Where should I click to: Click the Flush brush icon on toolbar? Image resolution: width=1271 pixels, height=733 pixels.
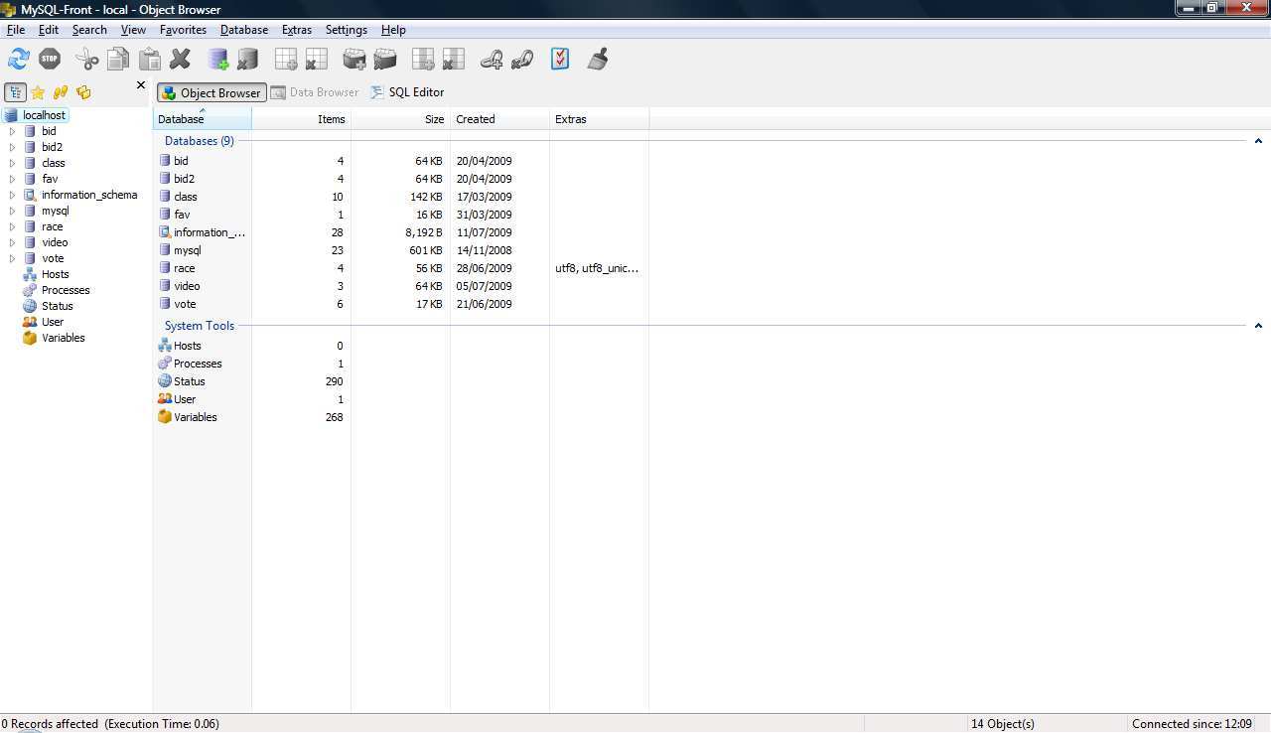click(x=597, y=60)
